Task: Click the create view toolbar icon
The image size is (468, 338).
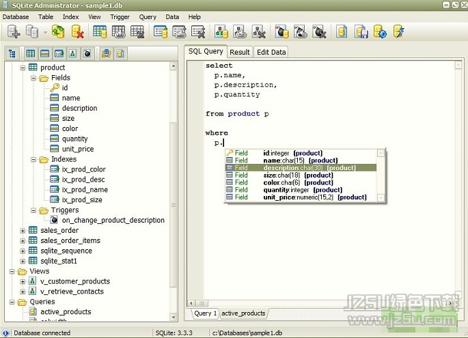Action: click(221, 31)
